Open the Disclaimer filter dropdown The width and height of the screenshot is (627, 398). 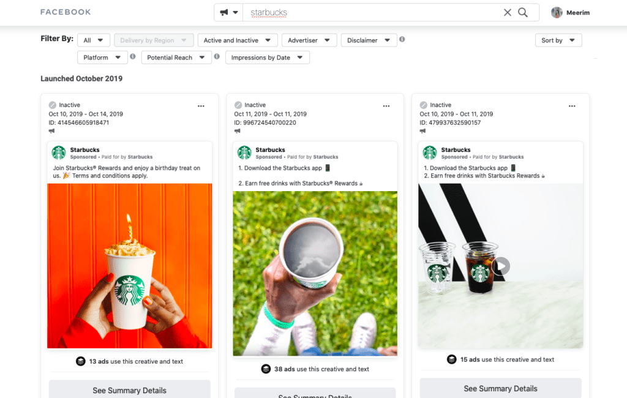[369, 40]
